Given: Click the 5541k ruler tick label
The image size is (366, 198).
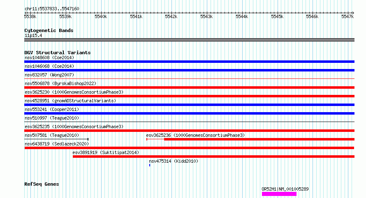Looking at the screenshot, I should click(x=136, y=16).
